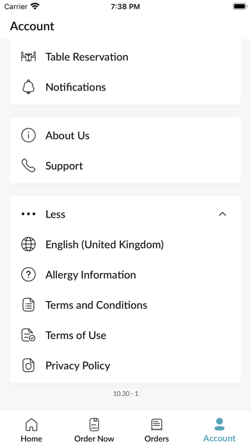Switch to the Order Now tab
The width and height of the screenshot is (251, 446).
tap(94, 430)
